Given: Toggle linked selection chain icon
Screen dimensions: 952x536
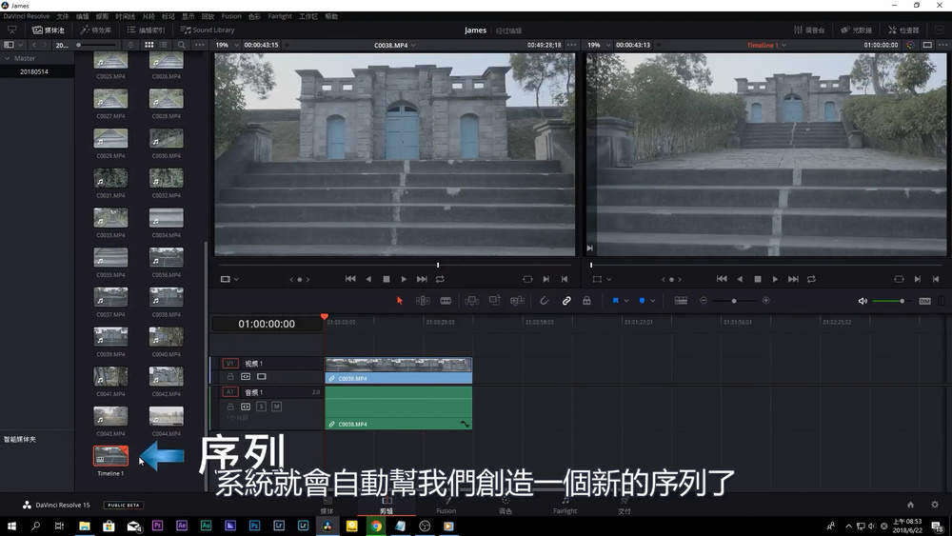Looking at the screenshot, I should [x=565, y=301].
